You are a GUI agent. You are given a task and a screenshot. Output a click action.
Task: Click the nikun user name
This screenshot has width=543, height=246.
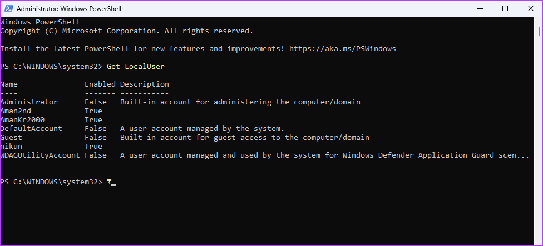[x=11, y=147]
